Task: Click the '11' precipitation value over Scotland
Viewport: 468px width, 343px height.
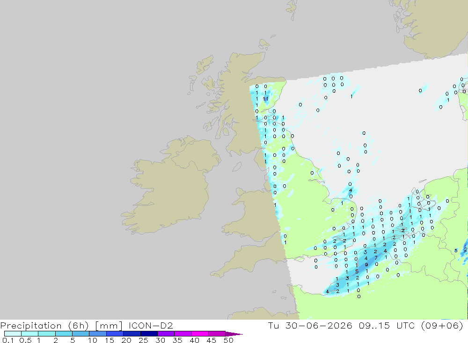Action: 265,99
